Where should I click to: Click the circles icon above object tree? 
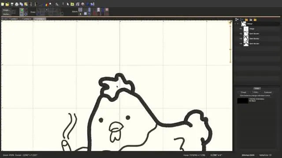237,20
